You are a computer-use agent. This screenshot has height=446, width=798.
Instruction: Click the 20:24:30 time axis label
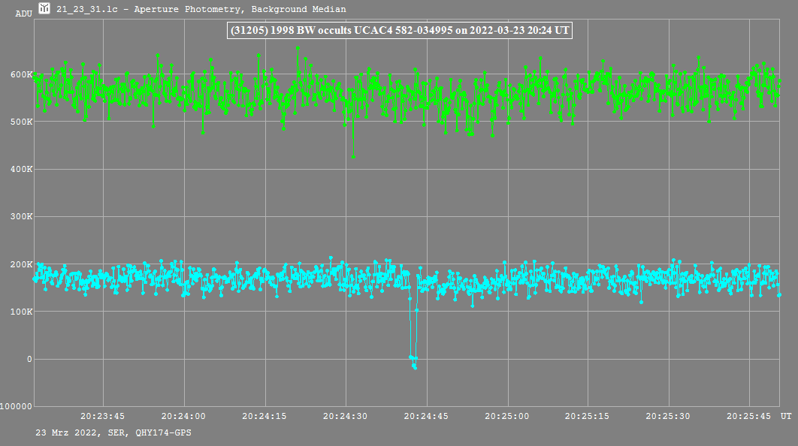pos(346,416)
